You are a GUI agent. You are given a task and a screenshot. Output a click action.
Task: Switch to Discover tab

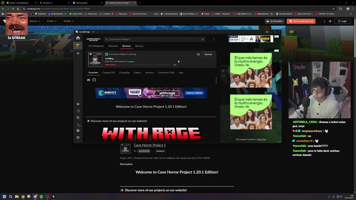click(x=113, y=46)
